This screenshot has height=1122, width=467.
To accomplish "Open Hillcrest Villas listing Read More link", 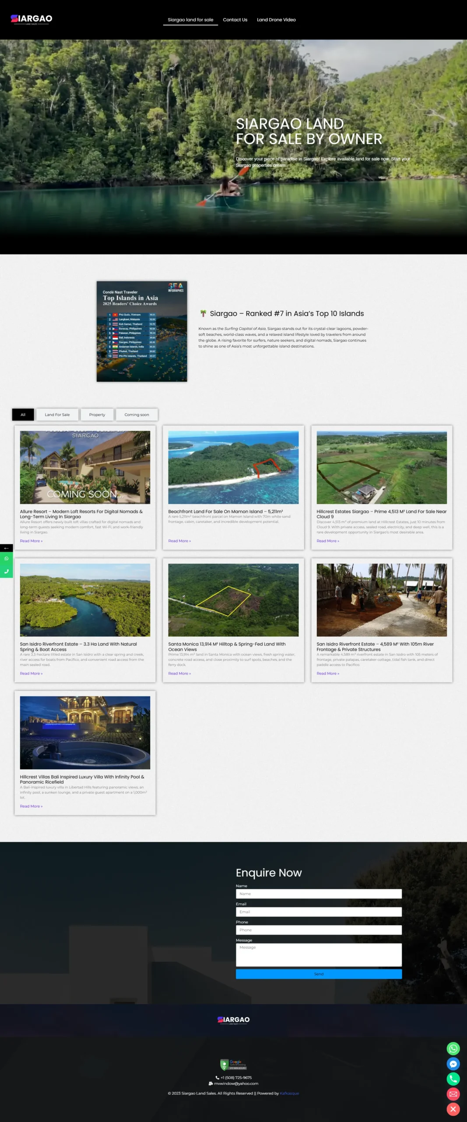I will [31, 806].
